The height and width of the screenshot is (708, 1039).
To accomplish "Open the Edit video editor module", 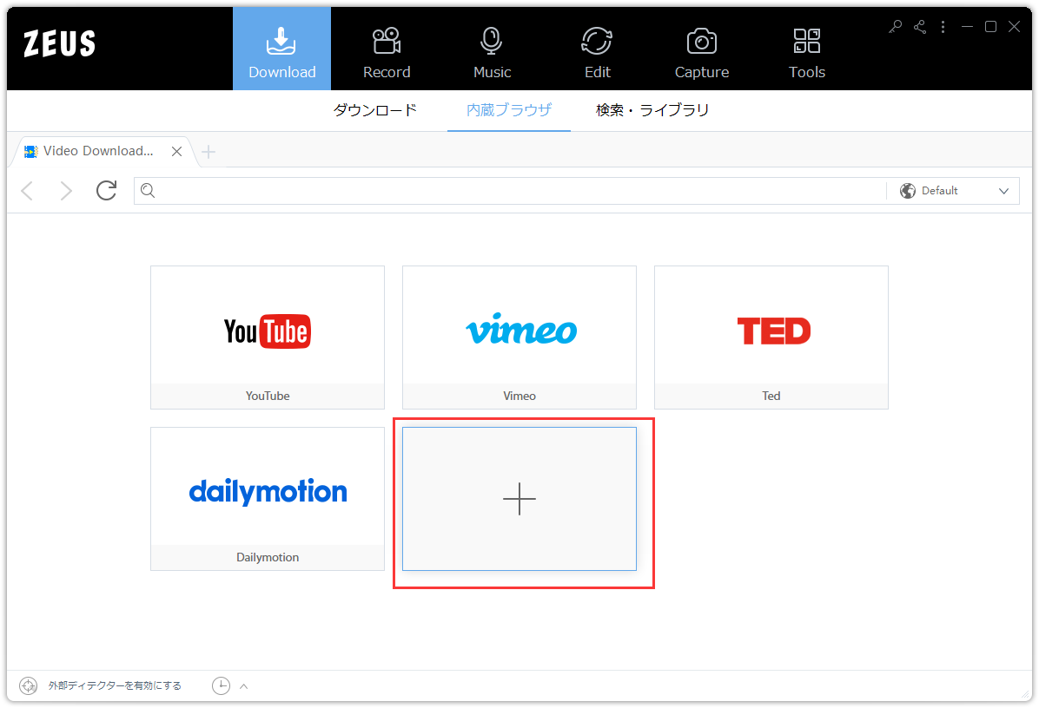I will [597, 49].
